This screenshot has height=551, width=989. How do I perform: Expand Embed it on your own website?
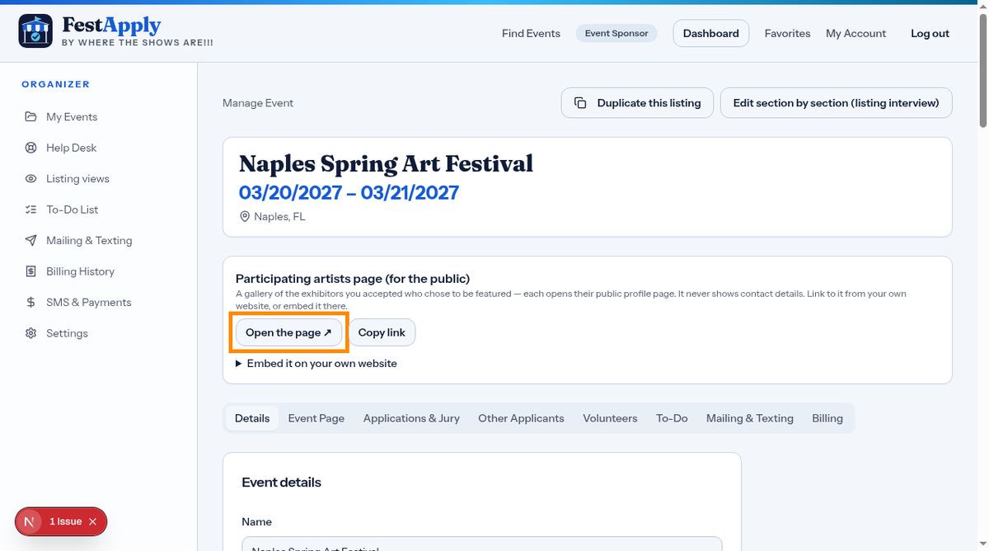pyautogui.click(x=316, y=363)
